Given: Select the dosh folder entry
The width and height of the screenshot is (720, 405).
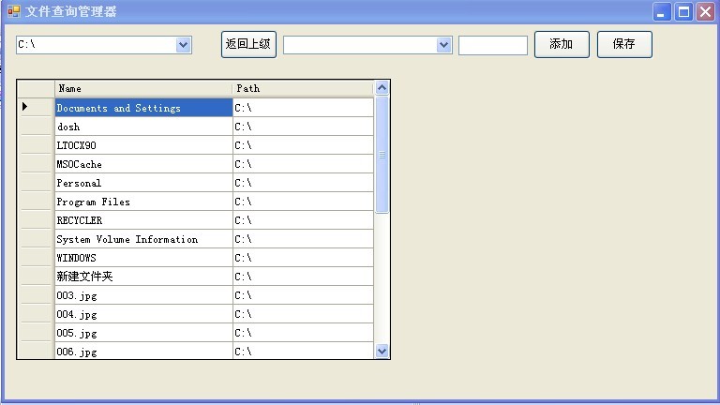Looking at the screenshot, I should point(143,127).
